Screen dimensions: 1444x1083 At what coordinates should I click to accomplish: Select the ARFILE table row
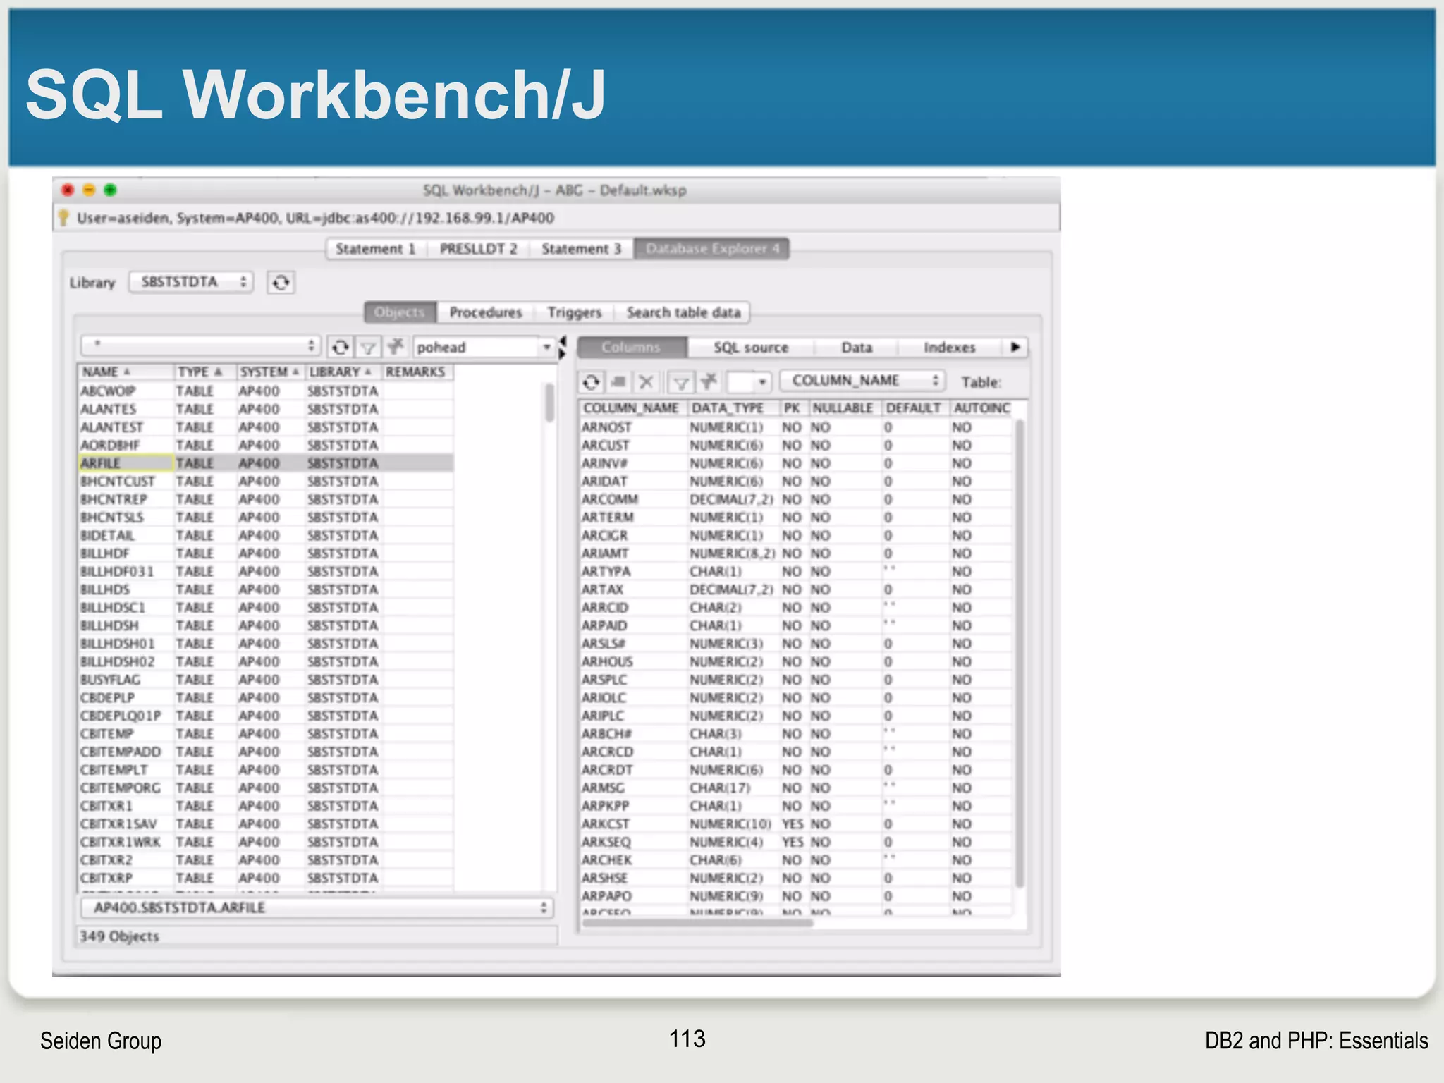point(266,463)
